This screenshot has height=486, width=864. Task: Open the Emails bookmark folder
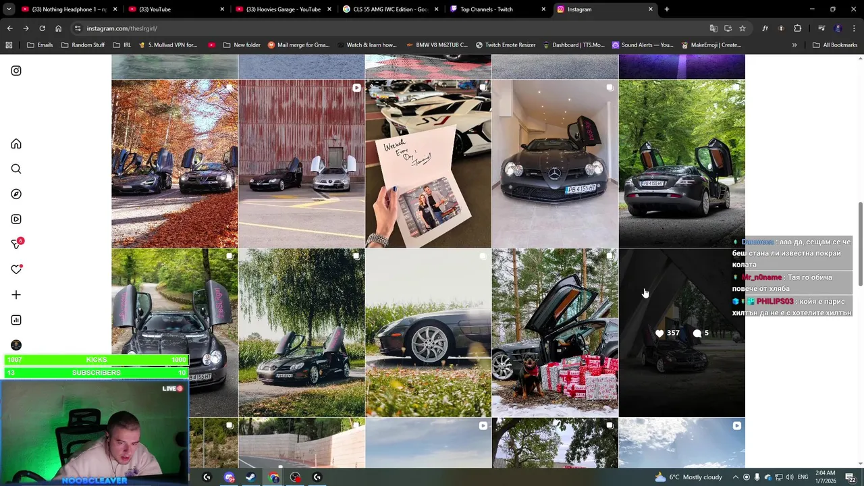[40, 45]
